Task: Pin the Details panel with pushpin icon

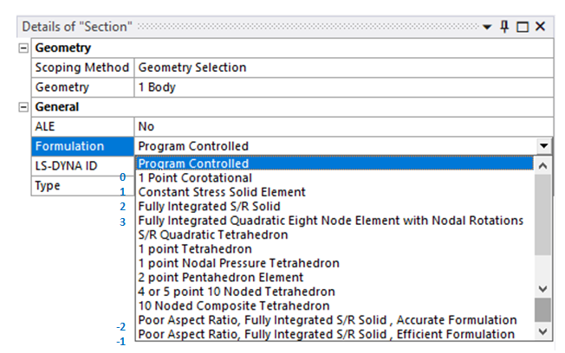Action: click(x=505, y=27)
